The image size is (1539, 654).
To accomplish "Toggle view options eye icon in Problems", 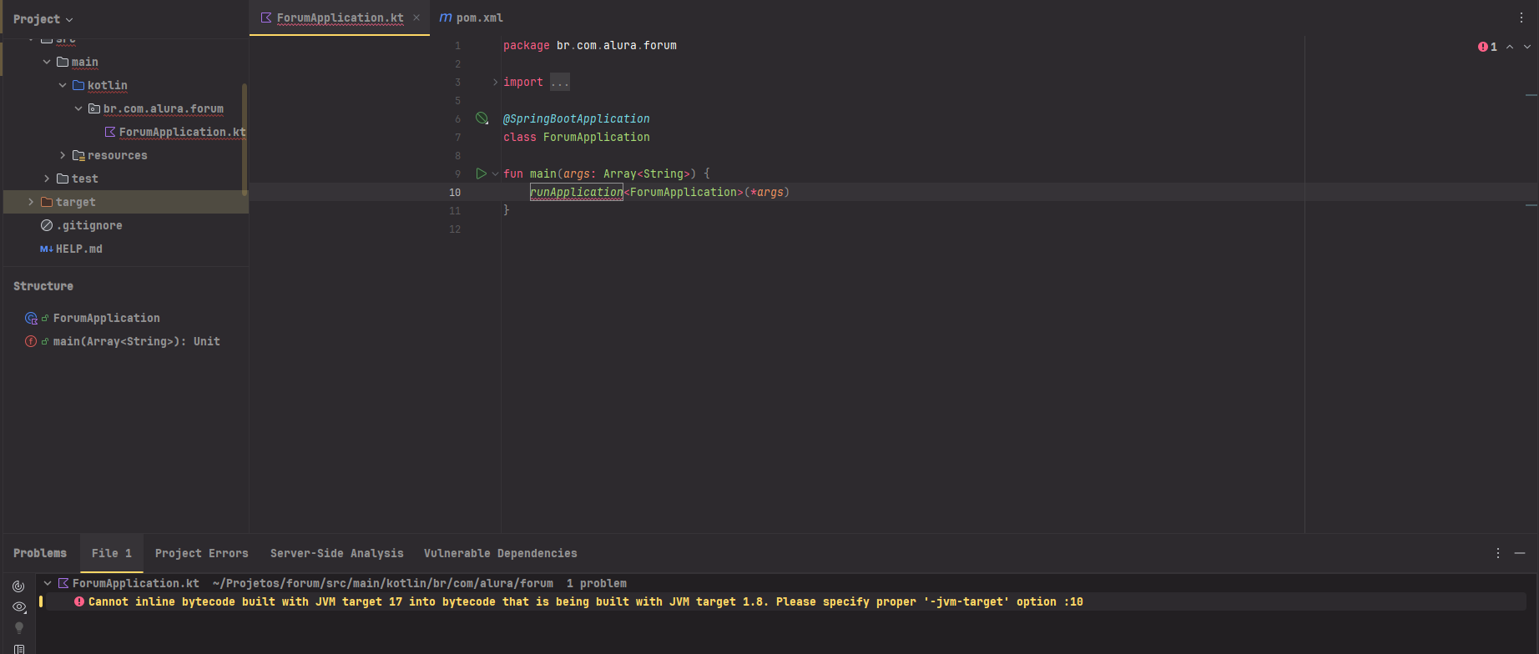I will pos(18,607).
